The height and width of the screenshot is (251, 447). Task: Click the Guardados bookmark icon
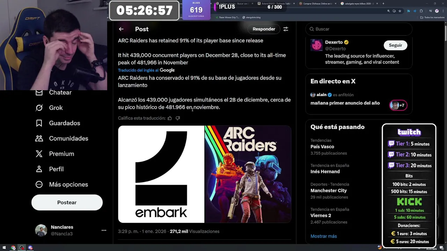tap(39, 123)
